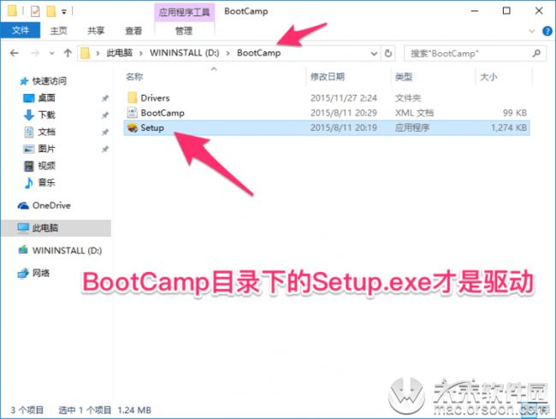This screenshot has width=556, height=419.
Task: Click the size value 1,274 KB
Action: [x=509, y=127]
